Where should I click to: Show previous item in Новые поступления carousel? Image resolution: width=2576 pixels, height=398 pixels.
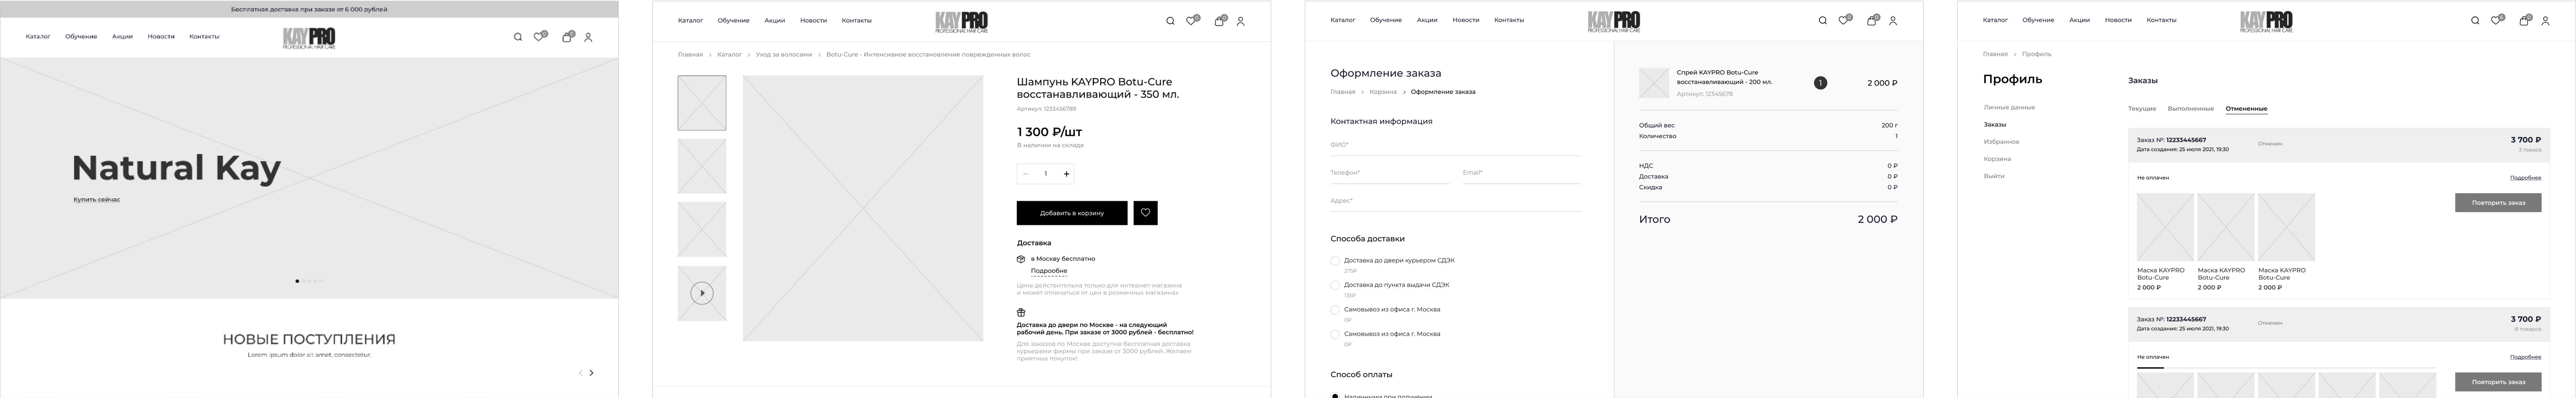[x=580, y=373]
